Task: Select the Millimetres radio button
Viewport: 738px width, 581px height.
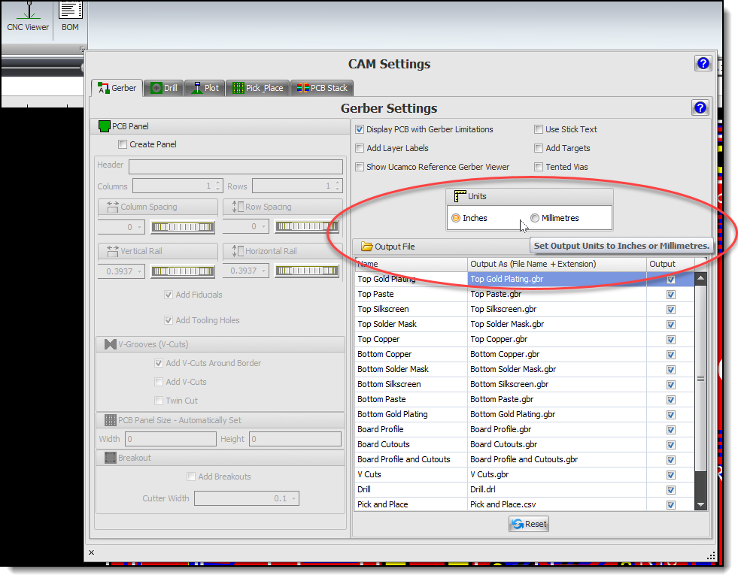Action: 535,218
